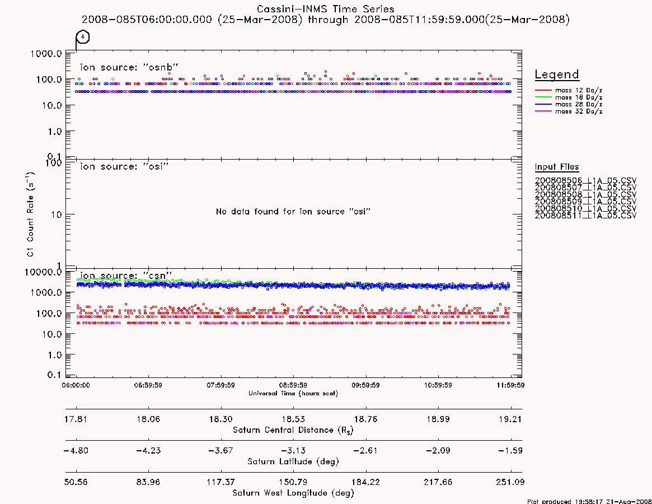Viewport: 652px width, 504px height.
Task: Click the magenta mass 32 Da/z legend line
Action: click(x=543, y=111)
